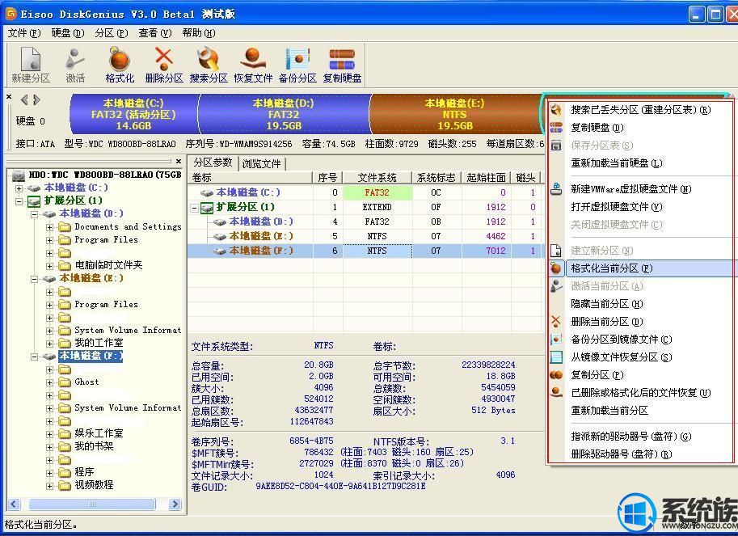Select 本地磁盘(D:) block in disk map
This screenshot has width=738, height=536.
284,114
